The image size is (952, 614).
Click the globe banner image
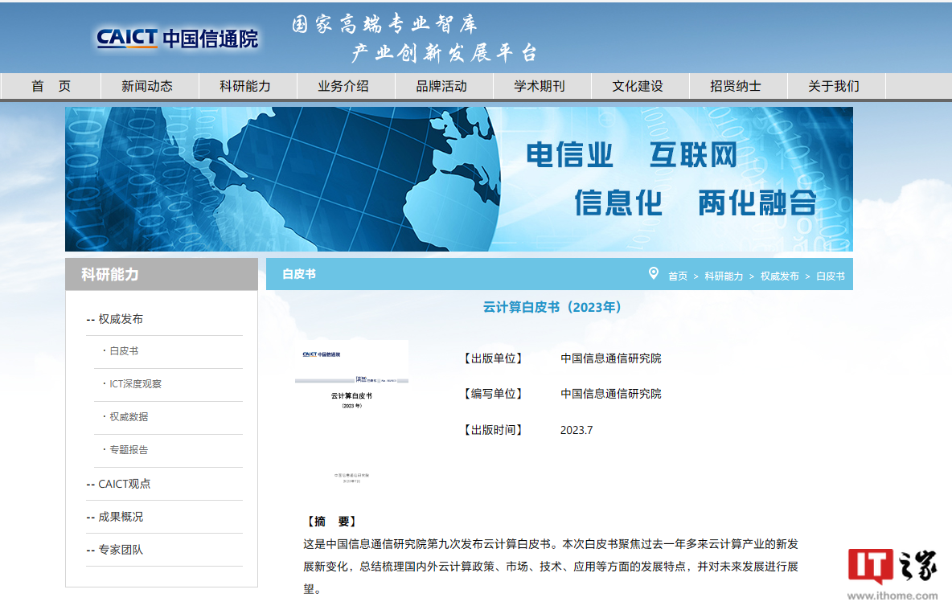[459, 179]
